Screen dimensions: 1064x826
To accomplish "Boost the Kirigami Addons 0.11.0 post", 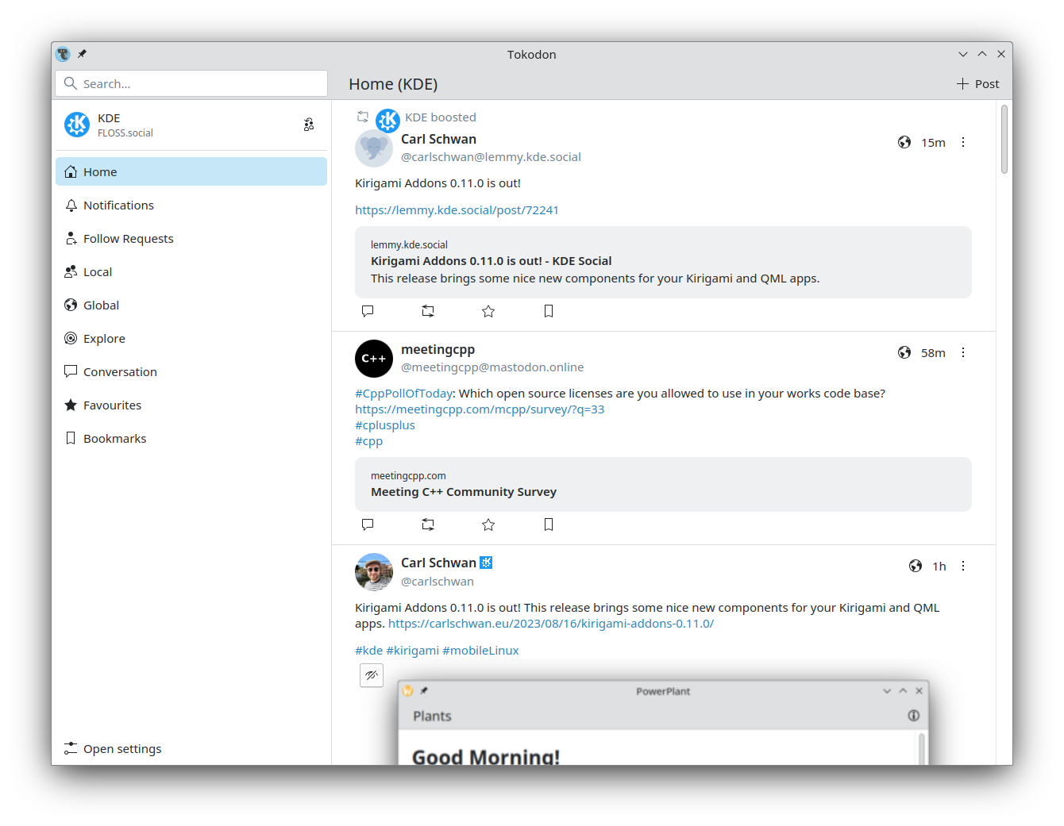I will [428, 311].
